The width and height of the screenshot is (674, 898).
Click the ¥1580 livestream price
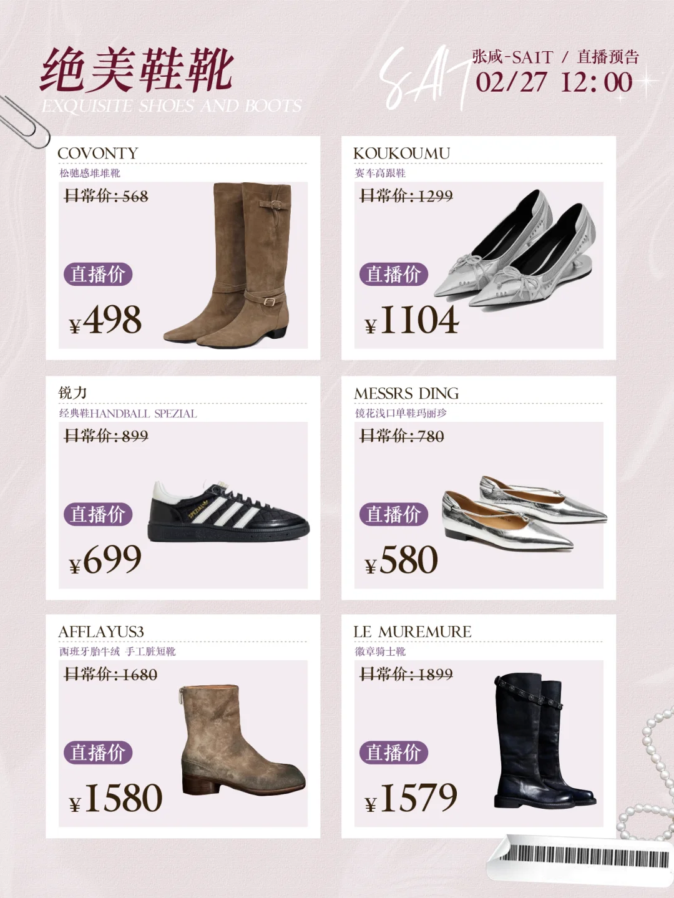pos(116,798)
